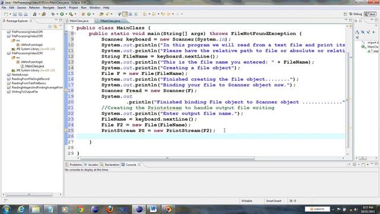
Task: Select the Java perspective button
Action: (x=370, y=14)
